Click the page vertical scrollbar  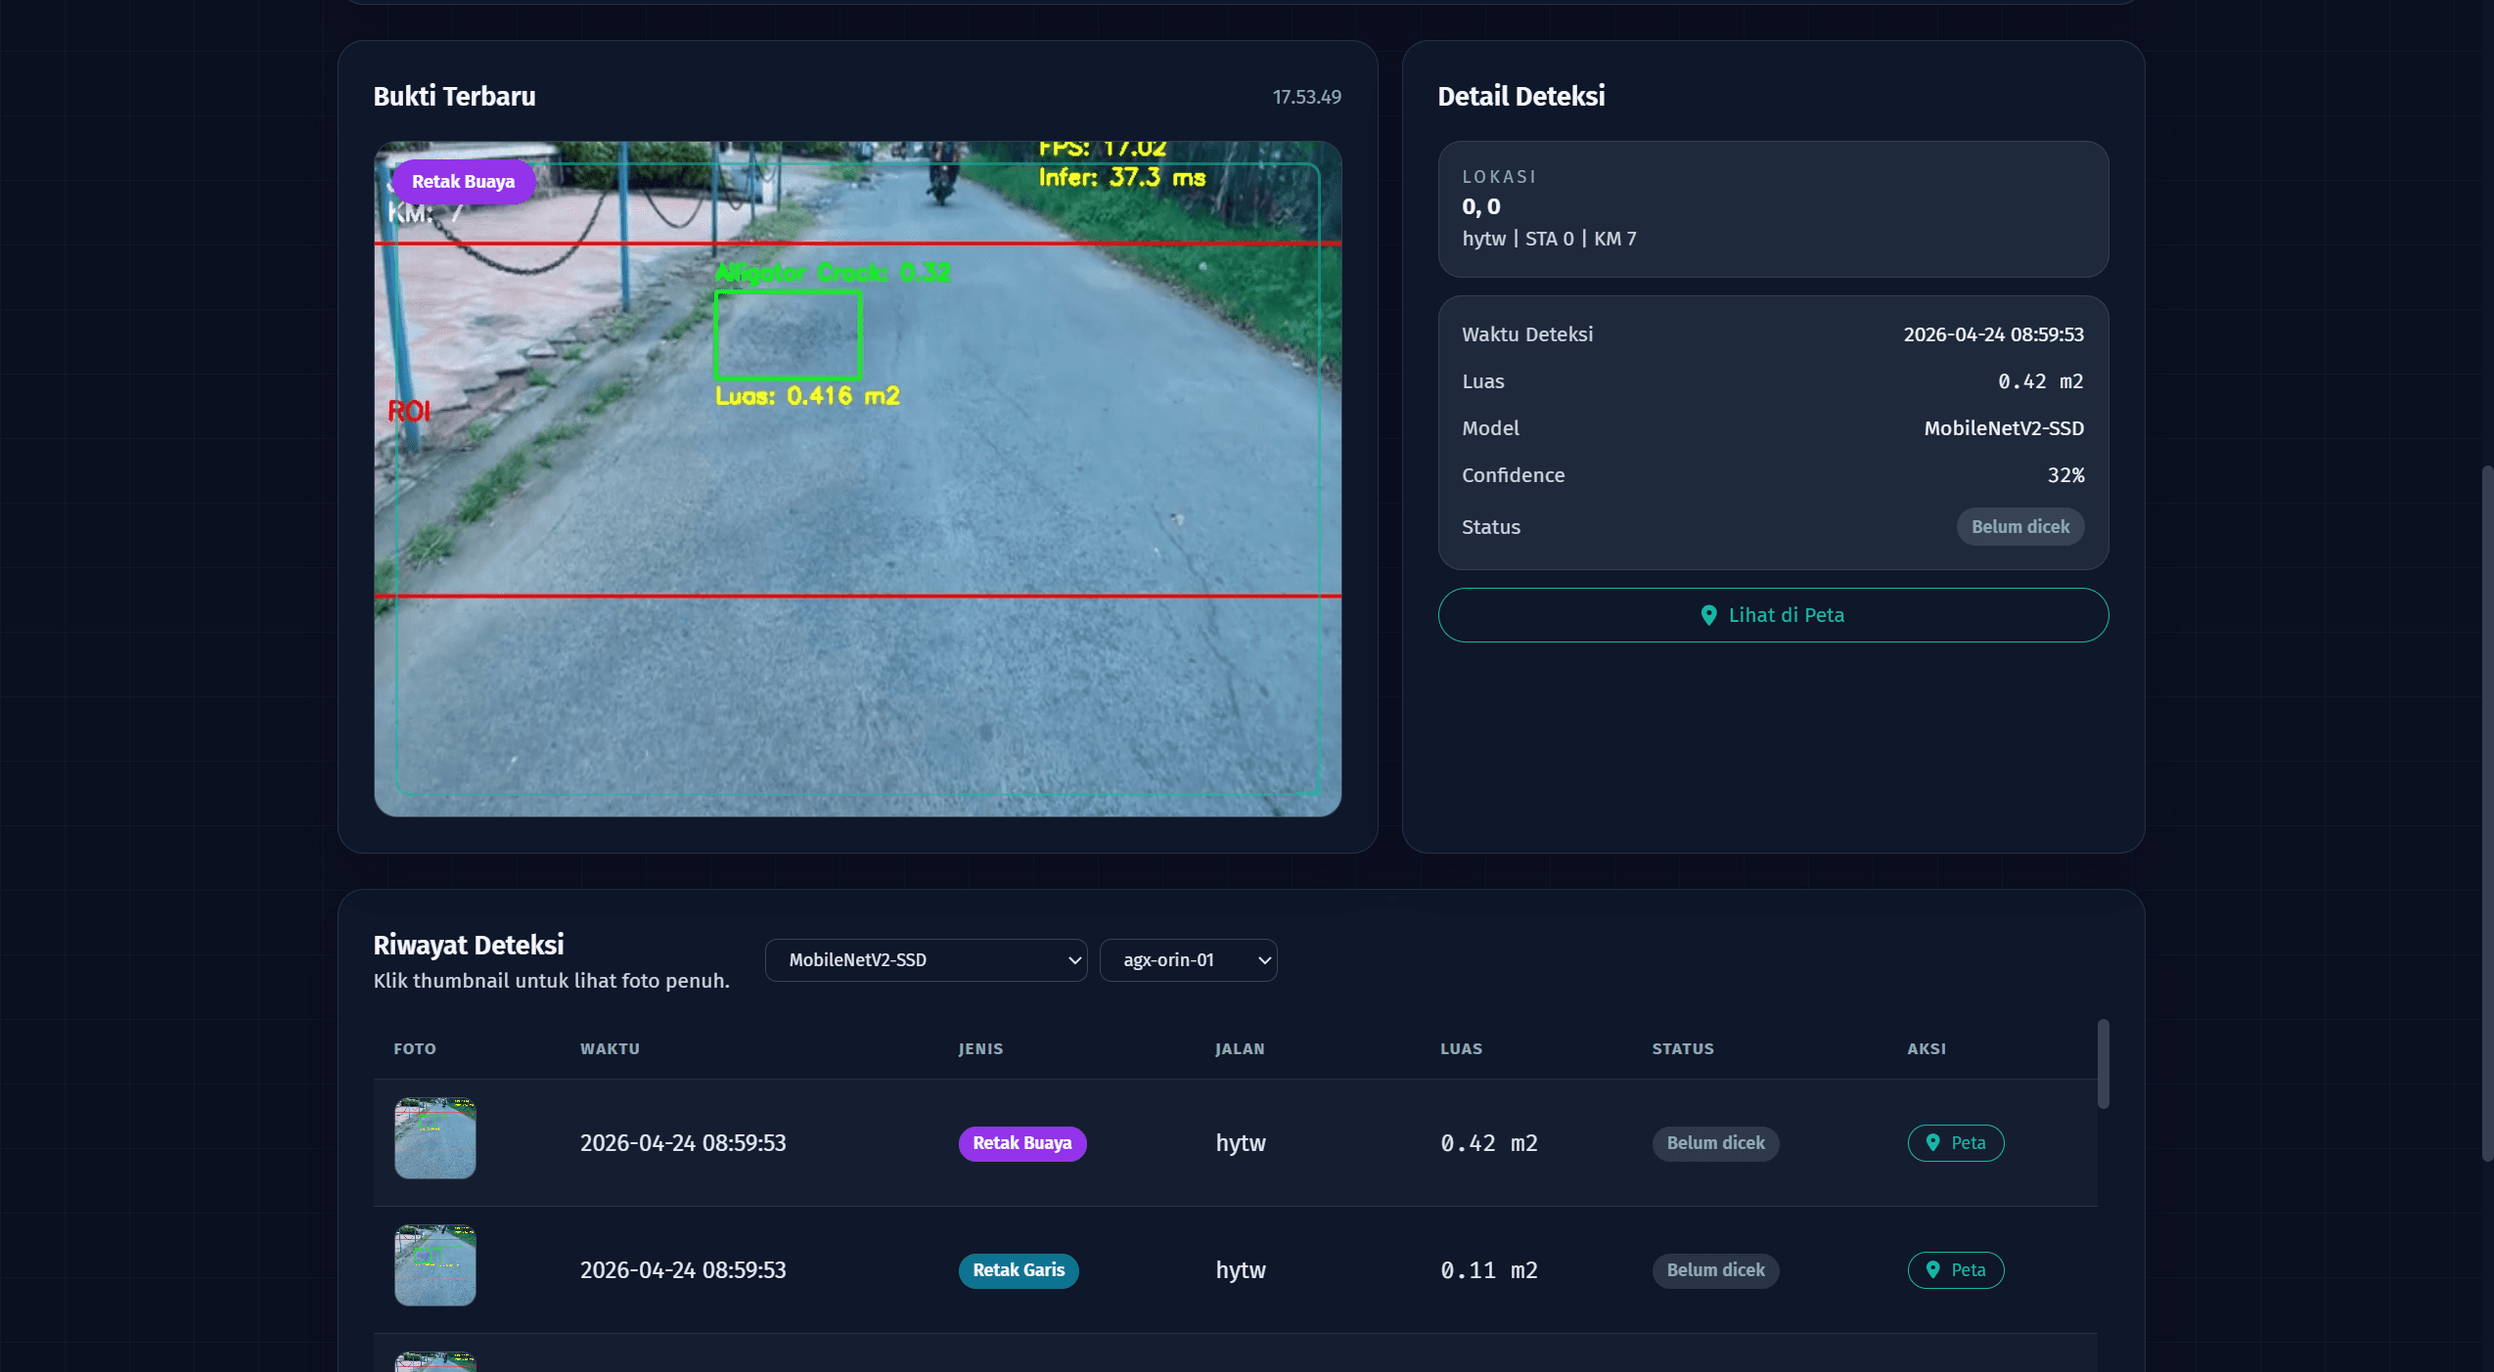point(2487,814)
